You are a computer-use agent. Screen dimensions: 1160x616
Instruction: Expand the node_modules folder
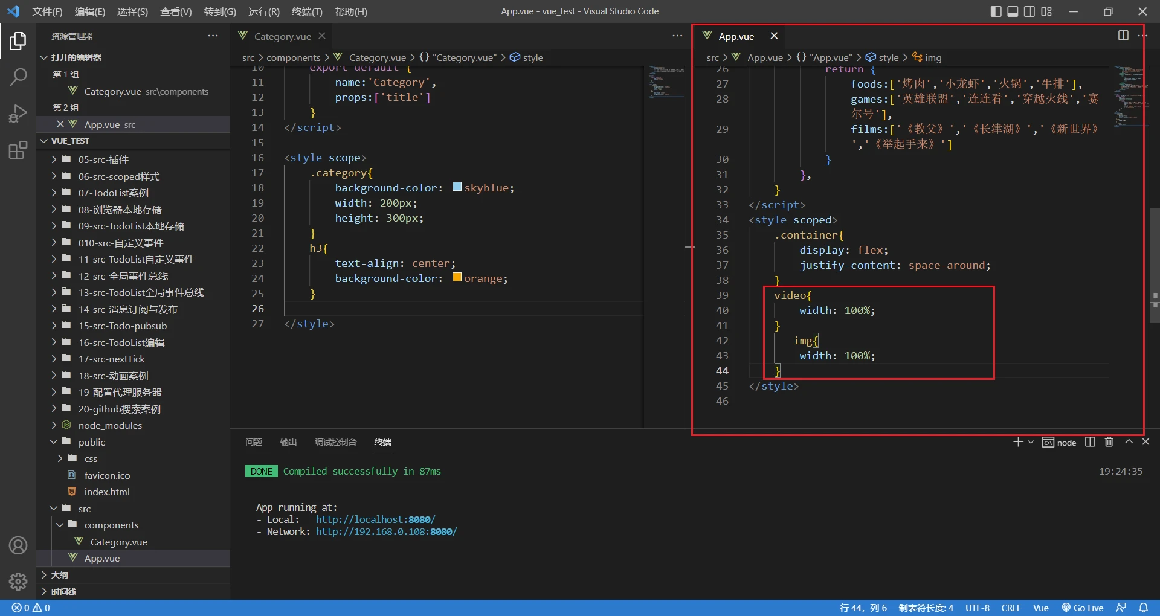110,425
